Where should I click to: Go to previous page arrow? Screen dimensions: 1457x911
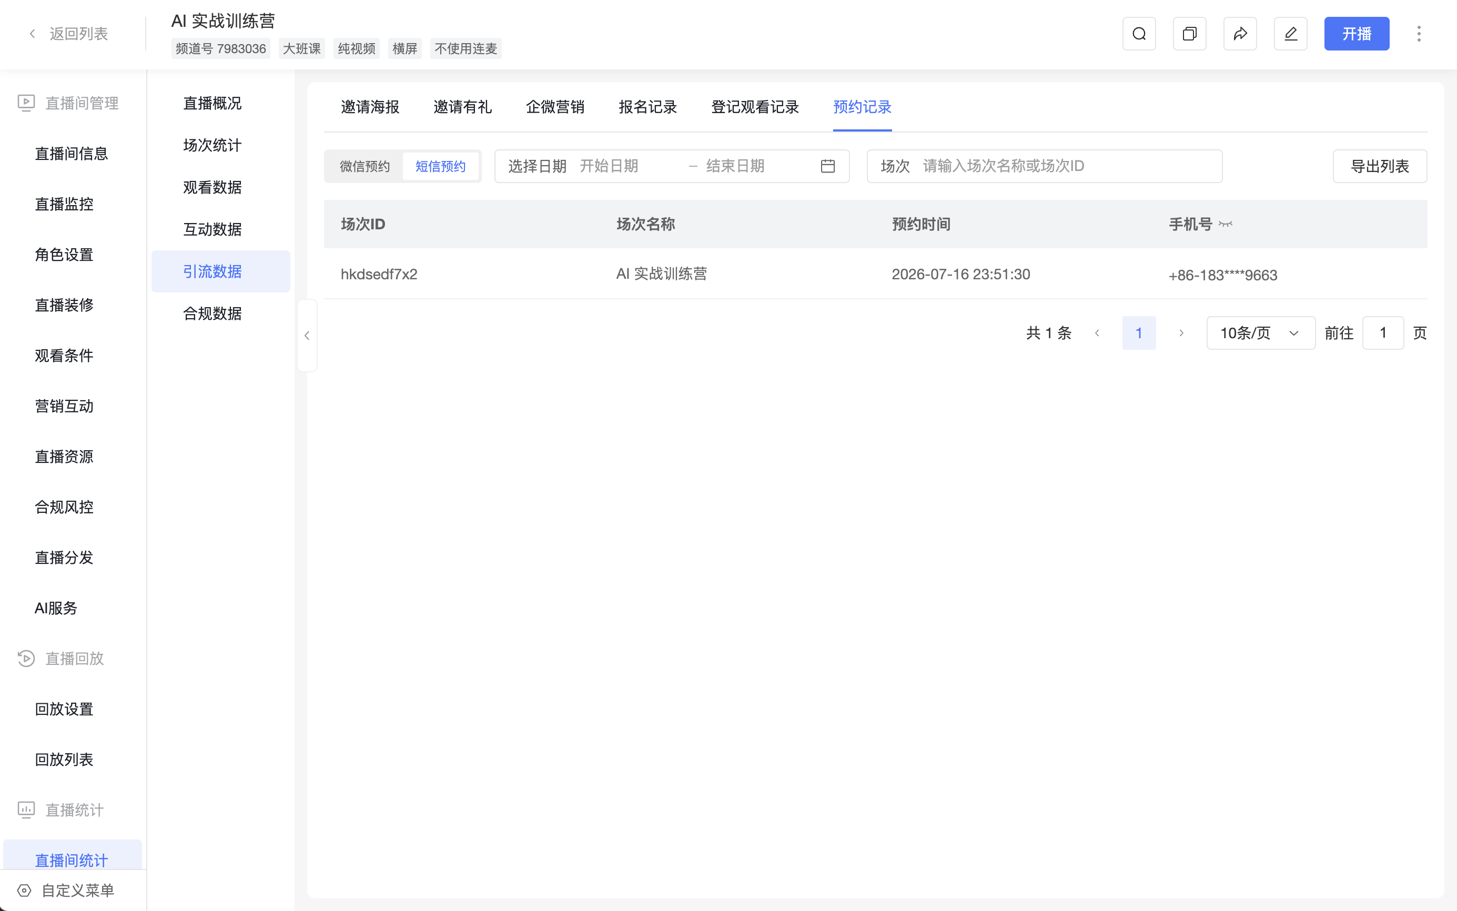coord(1097,333)
